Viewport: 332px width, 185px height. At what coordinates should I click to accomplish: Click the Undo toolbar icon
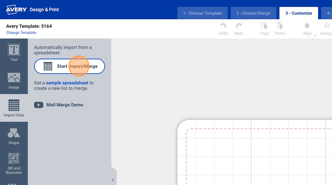click(x=223, y=29)
